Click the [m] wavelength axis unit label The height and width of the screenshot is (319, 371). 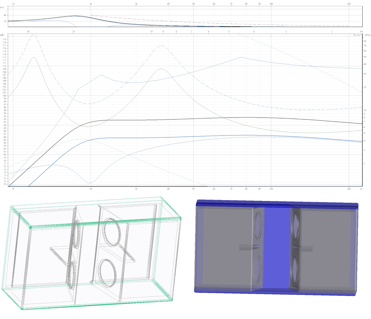coord(361,32)
